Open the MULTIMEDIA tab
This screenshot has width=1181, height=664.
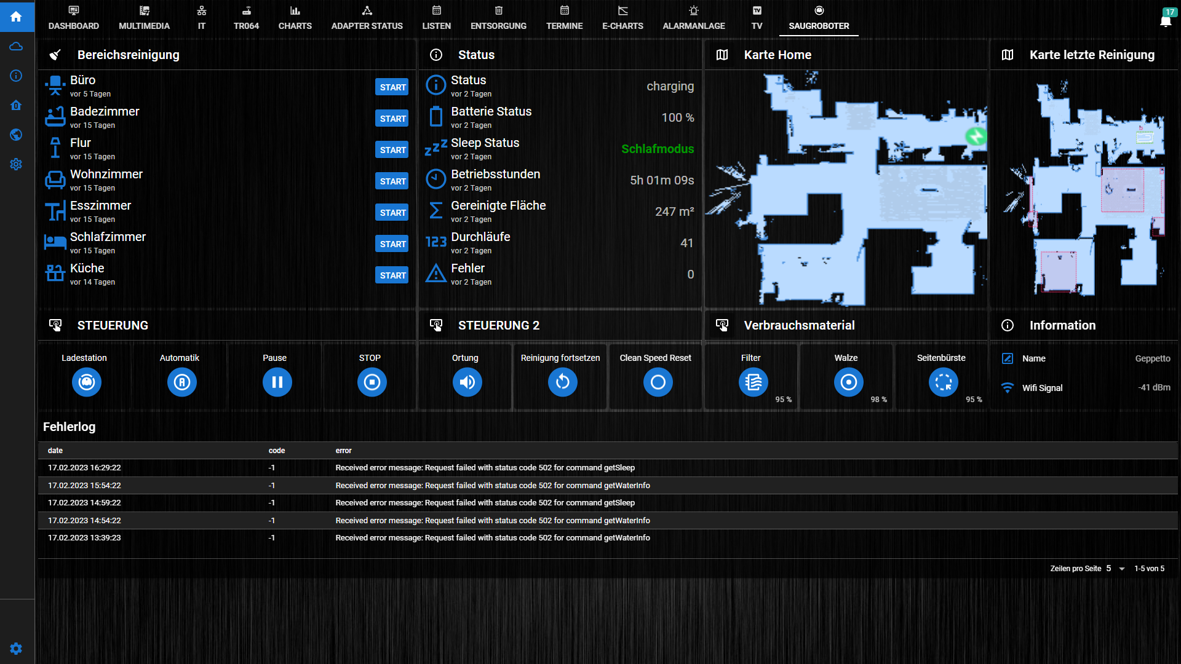click(144, 18)
